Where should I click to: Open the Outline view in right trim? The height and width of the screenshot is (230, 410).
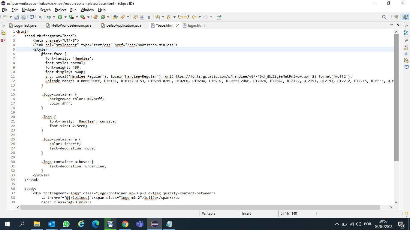click(x=406, y=33)
